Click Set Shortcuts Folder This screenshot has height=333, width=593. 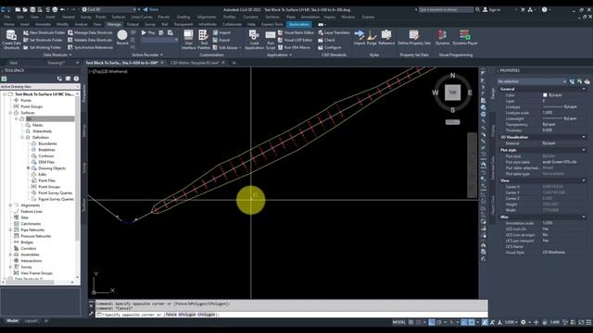[43, 40]
